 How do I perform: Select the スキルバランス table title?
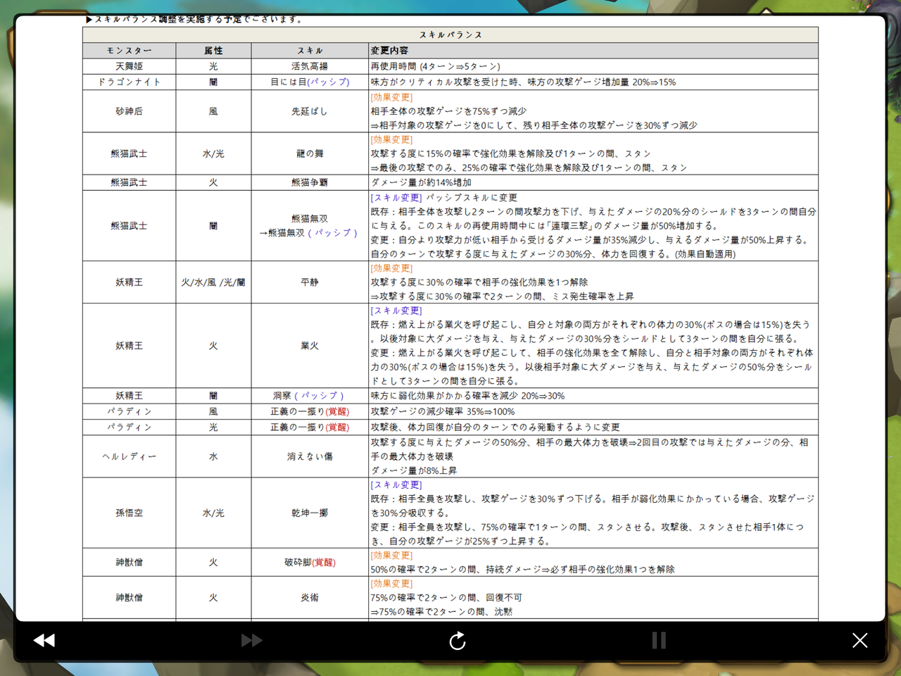(x=450, y=35)
